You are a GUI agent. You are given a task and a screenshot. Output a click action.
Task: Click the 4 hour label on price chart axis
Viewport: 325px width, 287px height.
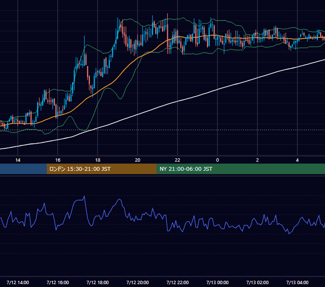(297, 160)
